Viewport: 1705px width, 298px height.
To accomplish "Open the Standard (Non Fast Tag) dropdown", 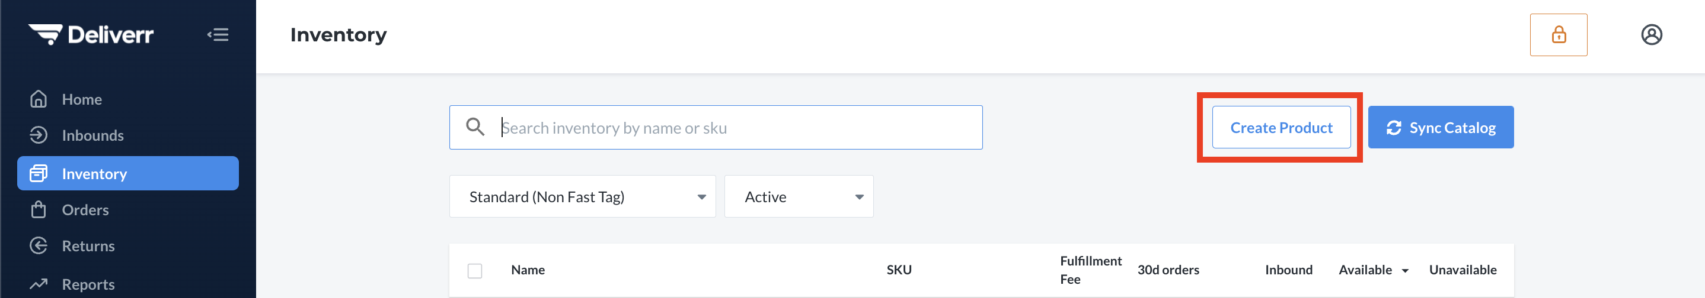I will 582,196.
